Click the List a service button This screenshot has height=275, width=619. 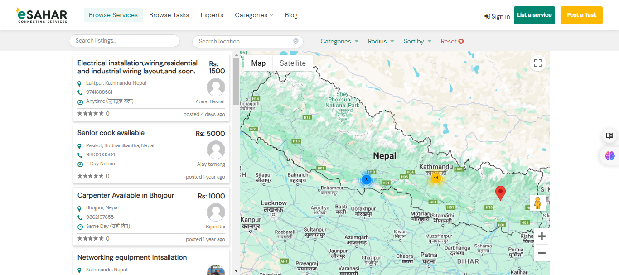pos(534,15)
